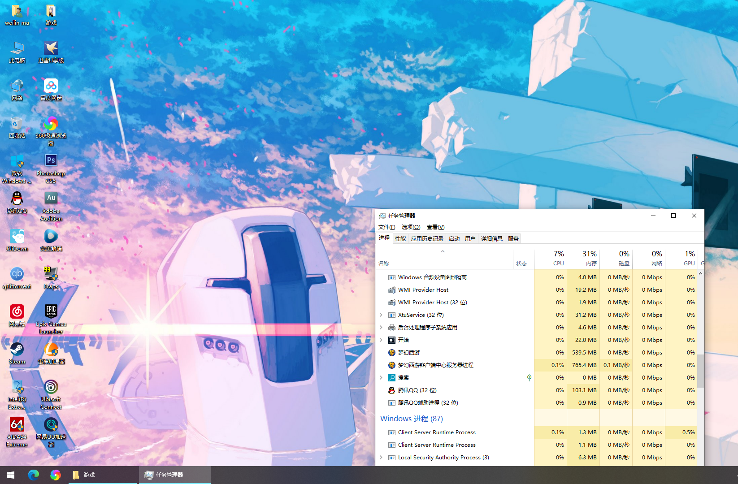Screen dimensions: 738x484
Task: Select the 腾讯QQ desktop icon
Action: click(x=17, y=203)
